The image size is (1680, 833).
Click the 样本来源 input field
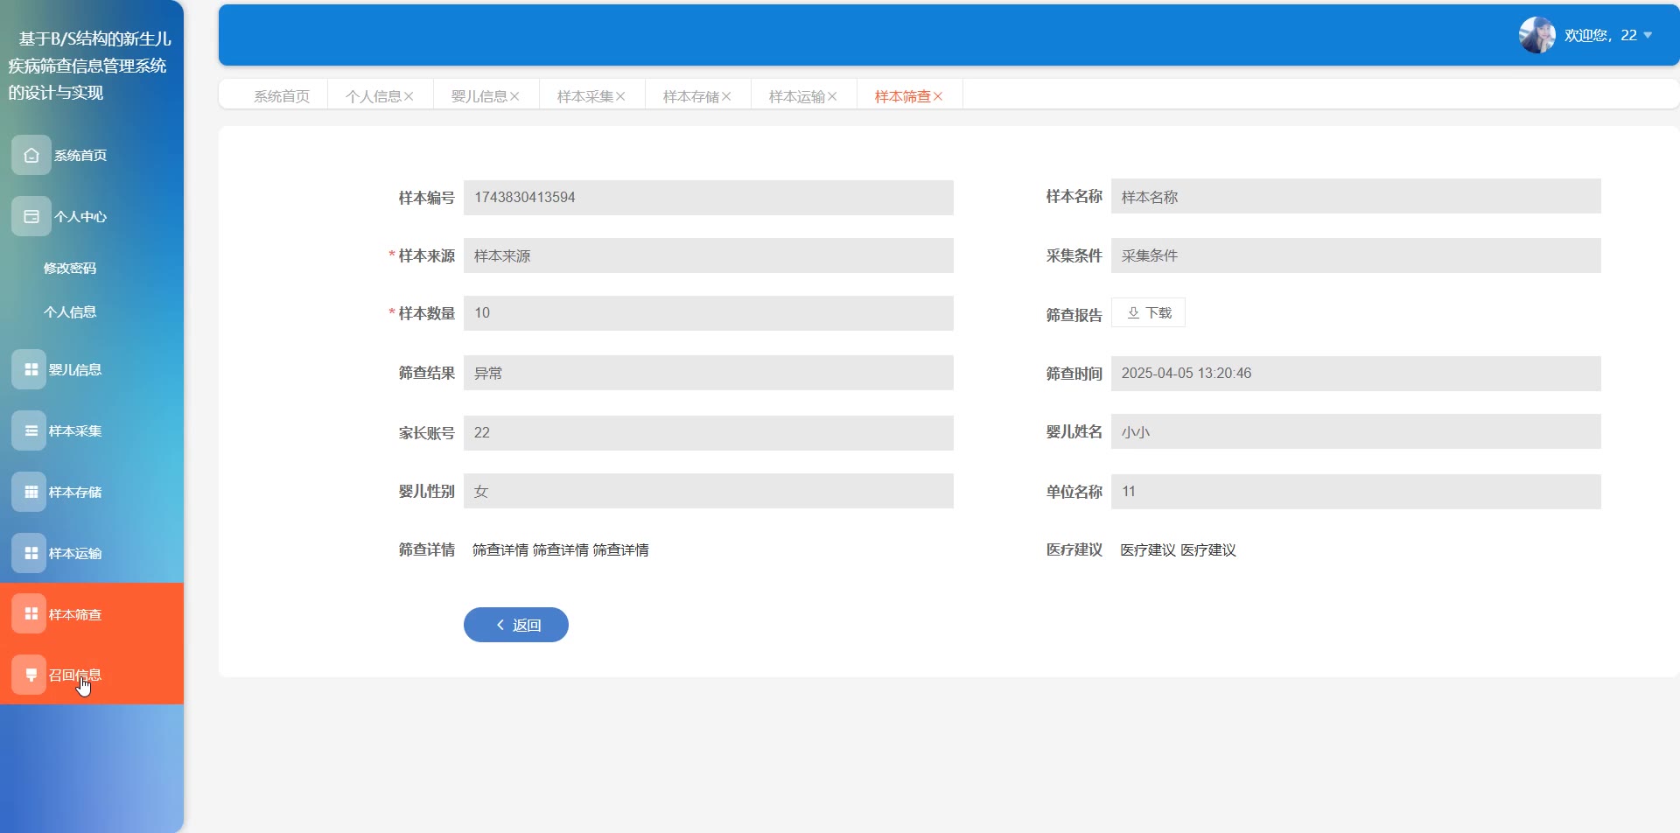[x=708, y=255]
